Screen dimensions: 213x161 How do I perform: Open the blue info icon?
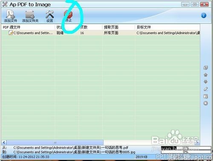click(x=204, y=15)
